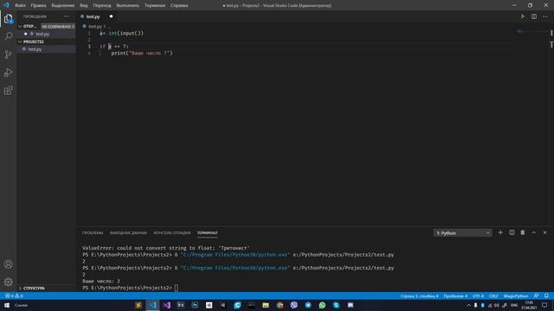Click ValueError message in terminal output

pyautogui.click(x=165, y=248)
